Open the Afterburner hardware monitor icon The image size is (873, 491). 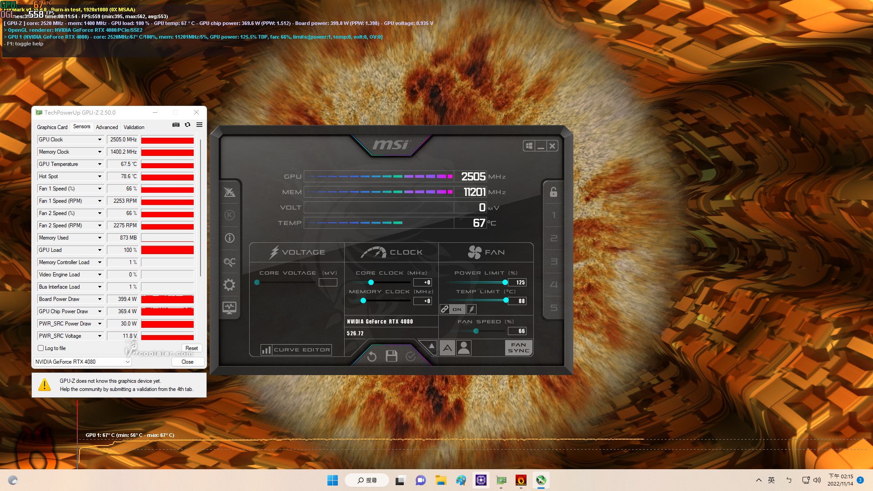click(230, 308)
